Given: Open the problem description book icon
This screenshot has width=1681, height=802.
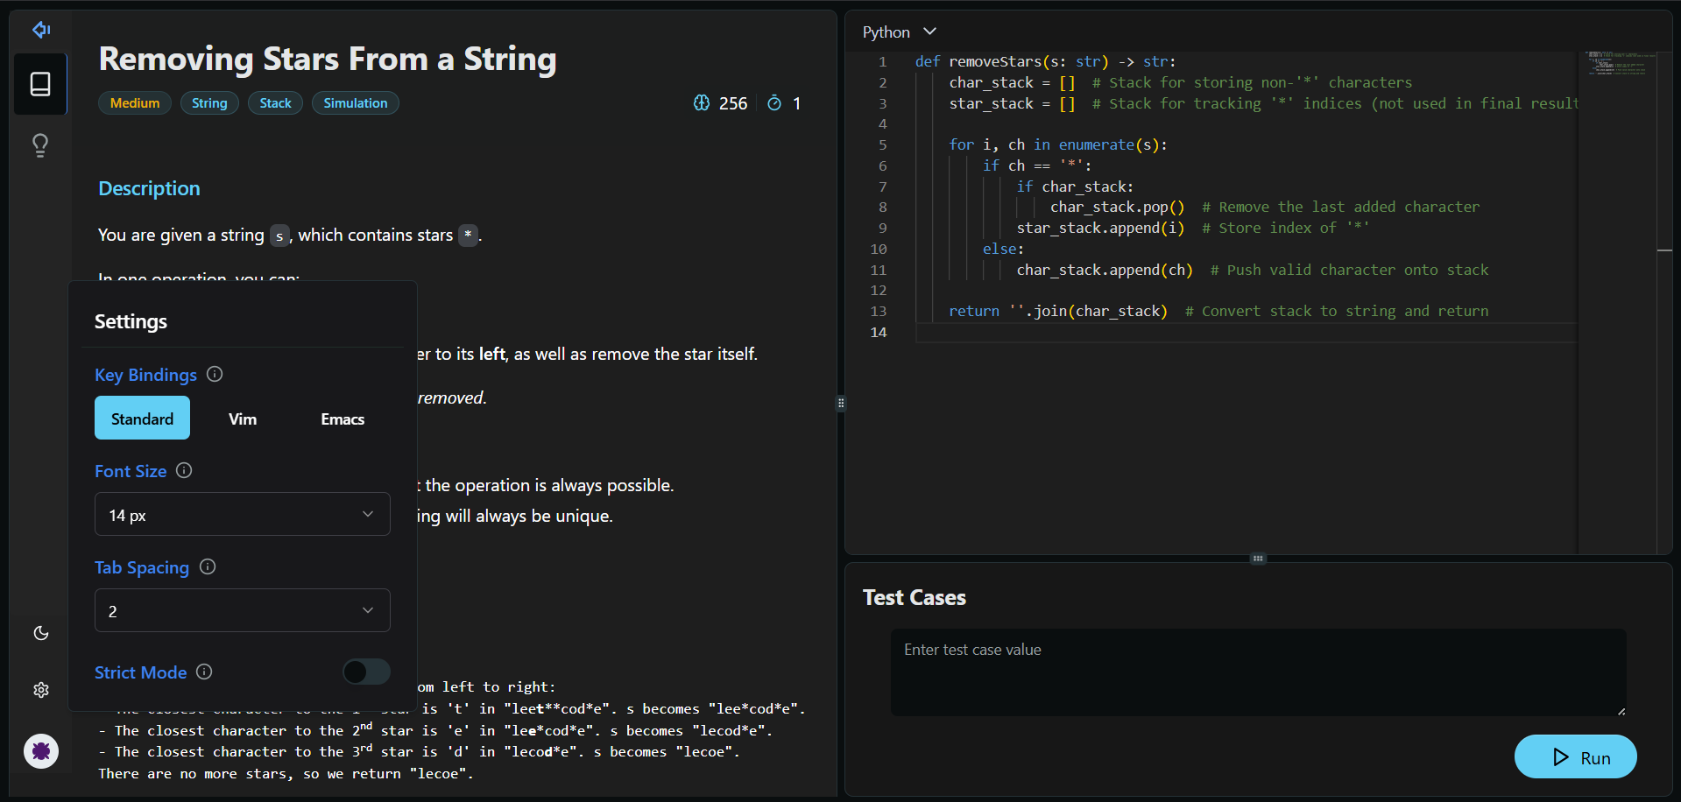Looking at the screenshot, I should [40, 84].
